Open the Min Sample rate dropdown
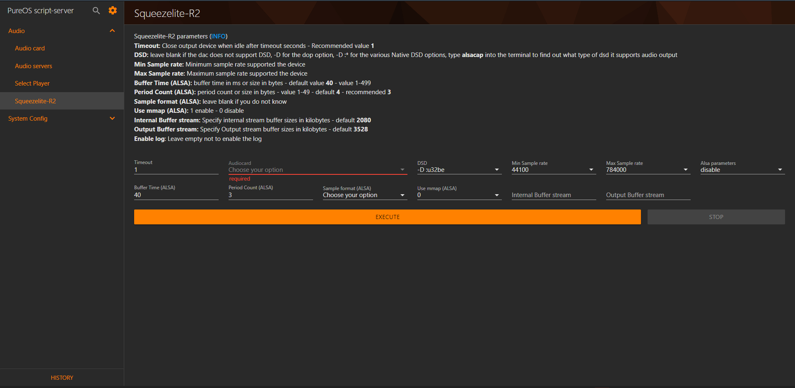The image size is (795, 388). click(x=554, y=170)
